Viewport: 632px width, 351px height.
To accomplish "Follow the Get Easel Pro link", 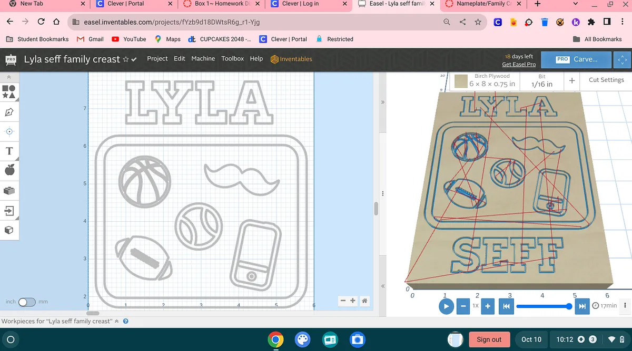I will [518, 64].
